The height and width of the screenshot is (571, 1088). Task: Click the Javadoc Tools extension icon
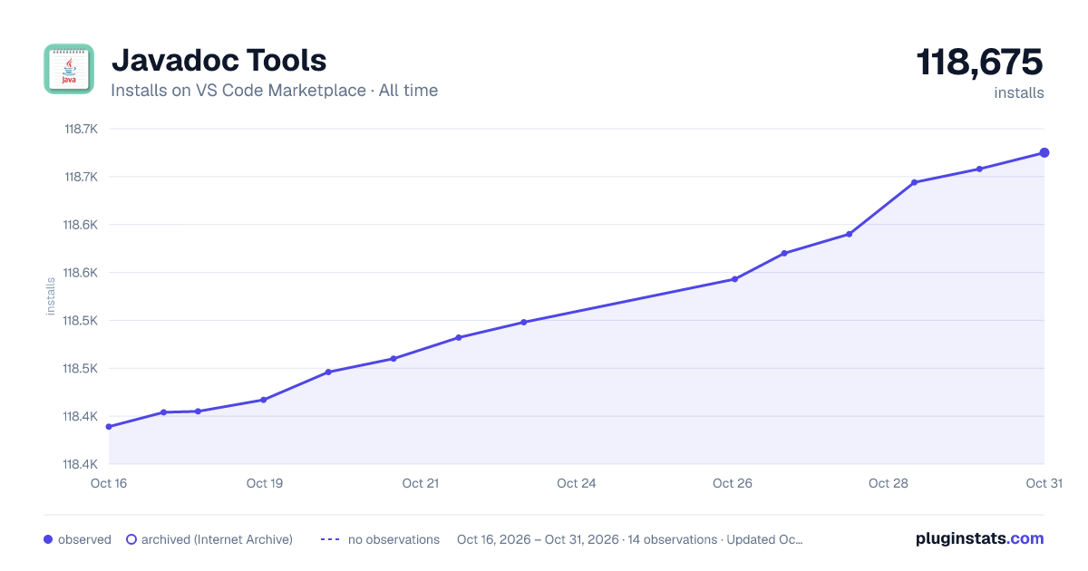(69, 69)
